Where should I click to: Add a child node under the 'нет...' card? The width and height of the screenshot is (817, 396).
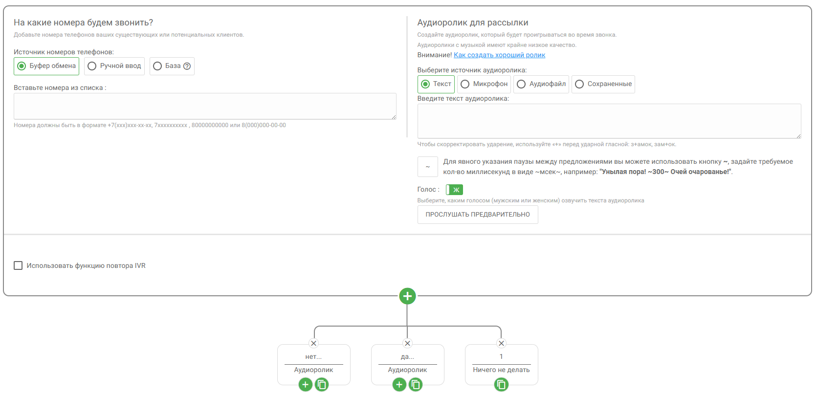tap(306, 385)
